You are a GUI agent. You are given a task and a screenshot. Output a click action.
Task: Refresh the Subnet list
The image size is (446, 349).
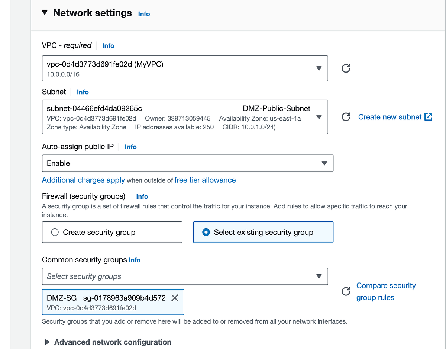346,117
